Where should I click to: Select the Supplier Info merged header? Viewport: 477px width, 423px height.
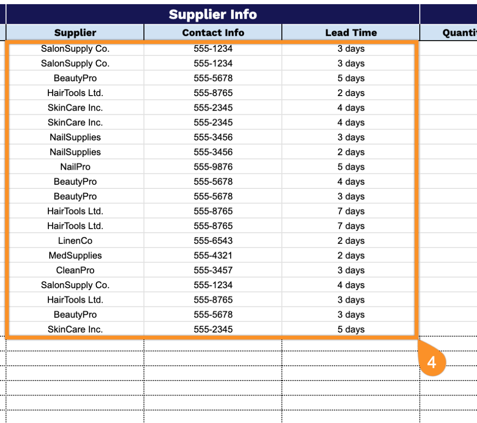click(x=212, y=14)
